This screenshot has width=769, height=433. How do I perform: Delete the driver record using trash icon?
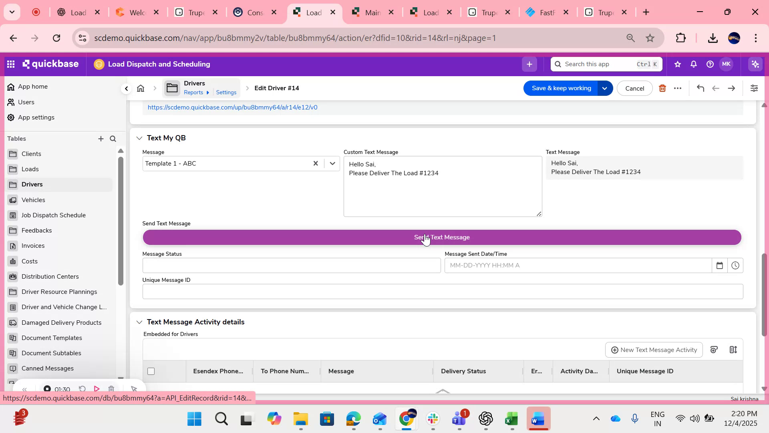(662, 88)
